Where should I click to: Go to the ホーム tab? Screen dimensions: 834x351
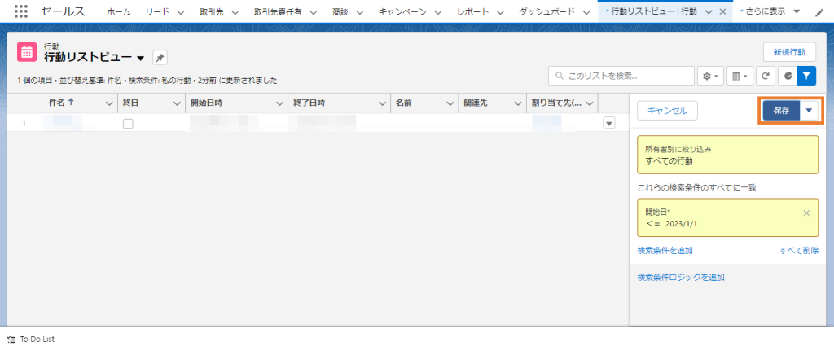(x=118, y=12)
